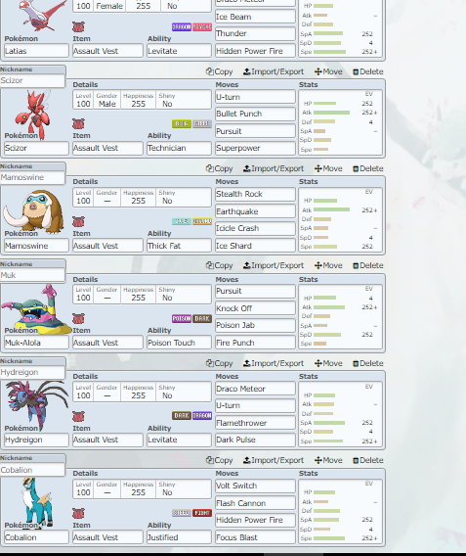This screenshot has height=556, width=466.
Task: Click the Copy icon above Mamoswine
Action: click(209, 168)
